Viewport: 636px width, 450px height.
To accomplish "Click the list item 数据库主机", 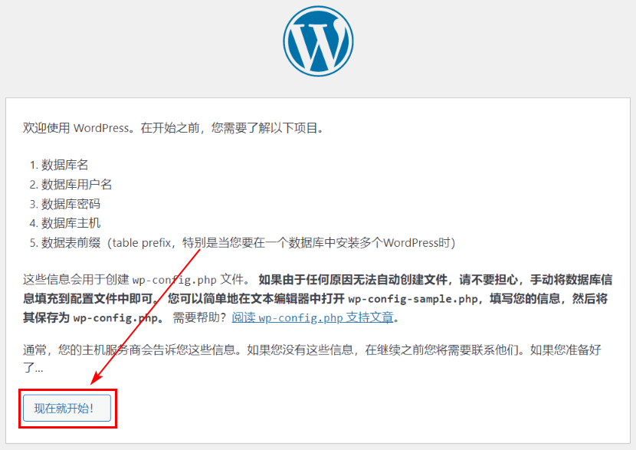I will click(x=70, y=223).
